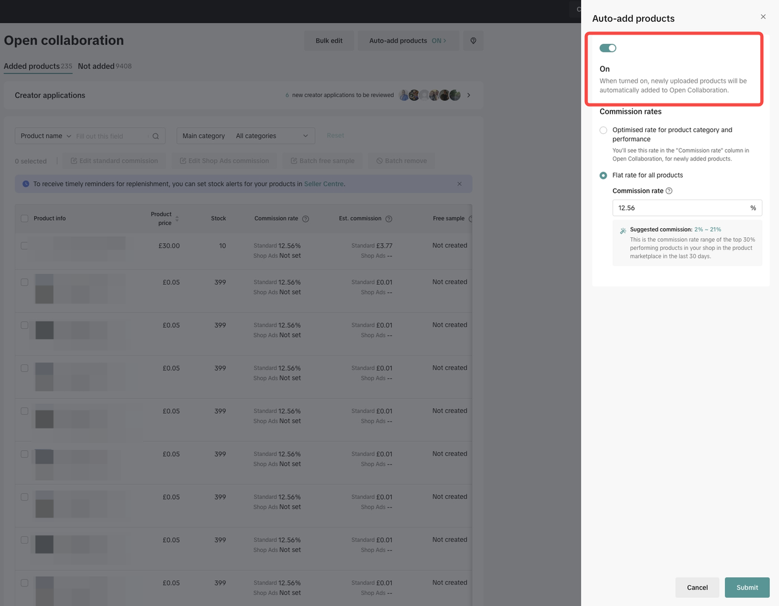Click the Commission rate help icon in side panel
779x606 pixels.
point(669,191)
